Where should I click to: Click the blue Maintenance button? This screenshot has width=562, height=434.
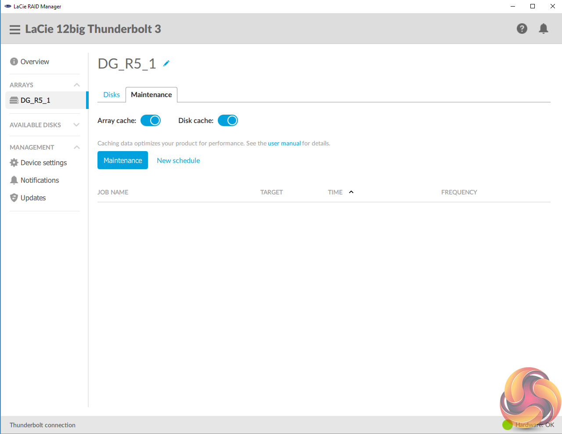tap(122, 160)
